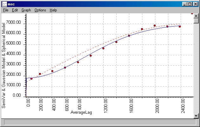Viewport: 200px width, 127px height.
Task: Click the msc title bar text
Action: (11, 4)
